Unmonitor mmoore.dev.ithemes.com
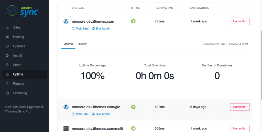 [x=240, y=21]
